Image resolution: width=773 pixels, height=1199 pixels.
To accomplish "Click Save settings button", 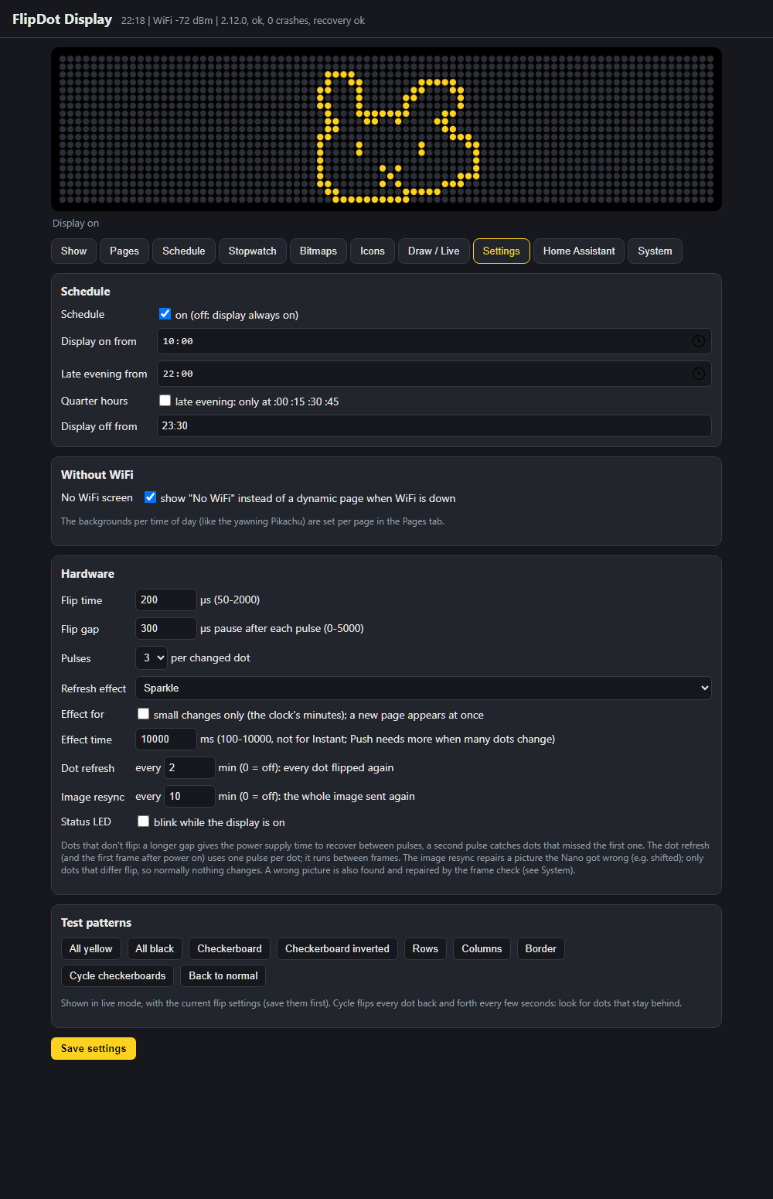I will tap(94, 1049).
